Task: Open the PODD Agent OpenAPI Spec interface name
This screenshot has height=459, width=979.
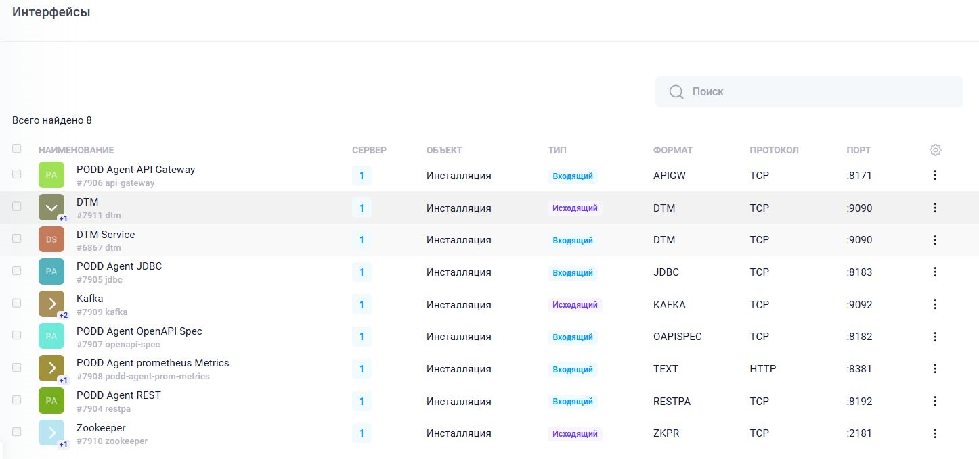Action: point(139,331)
